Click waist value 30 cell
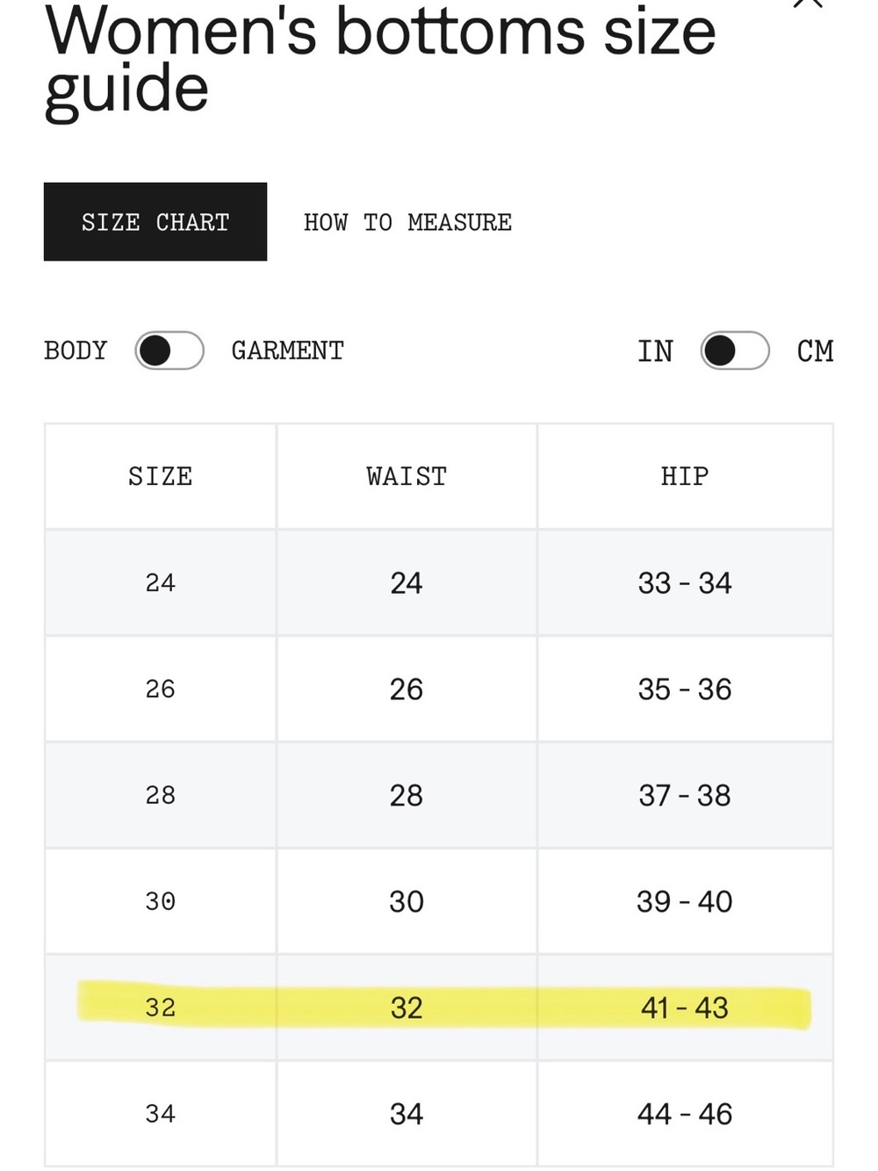 click(407, 901)
